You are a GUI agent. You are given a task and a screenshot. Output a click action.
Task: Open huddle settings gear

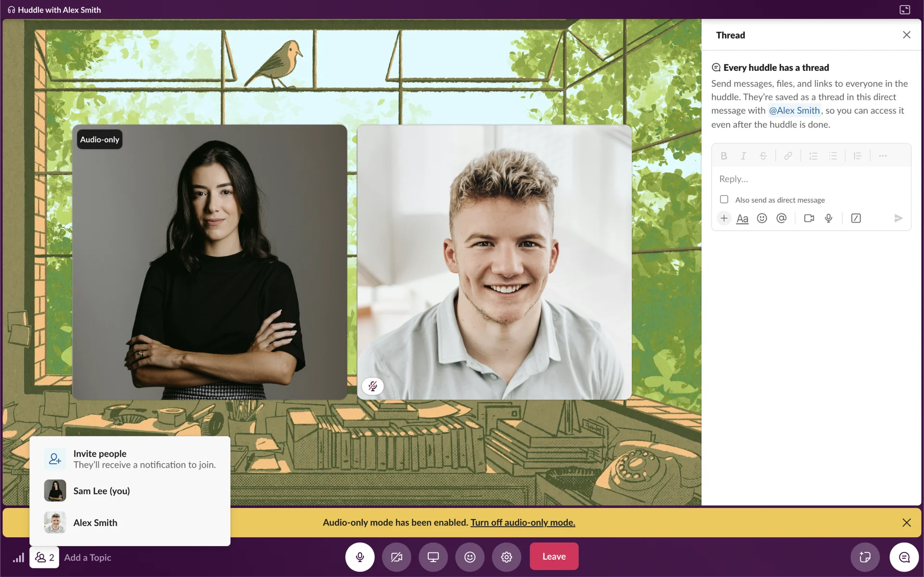point(506,557)
